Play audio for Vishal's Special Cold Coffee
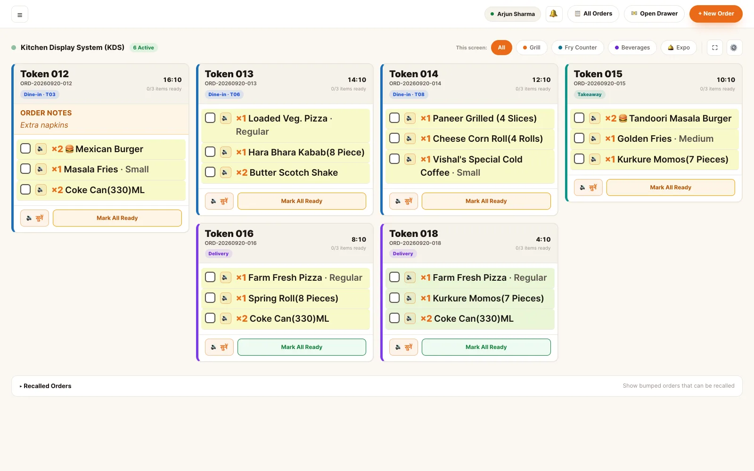 410,159
